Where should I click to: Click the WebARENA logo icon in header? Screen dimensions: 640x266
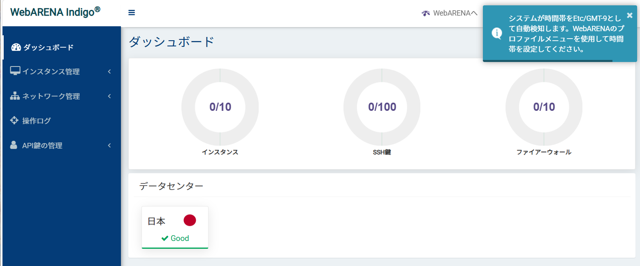(426, 13)
